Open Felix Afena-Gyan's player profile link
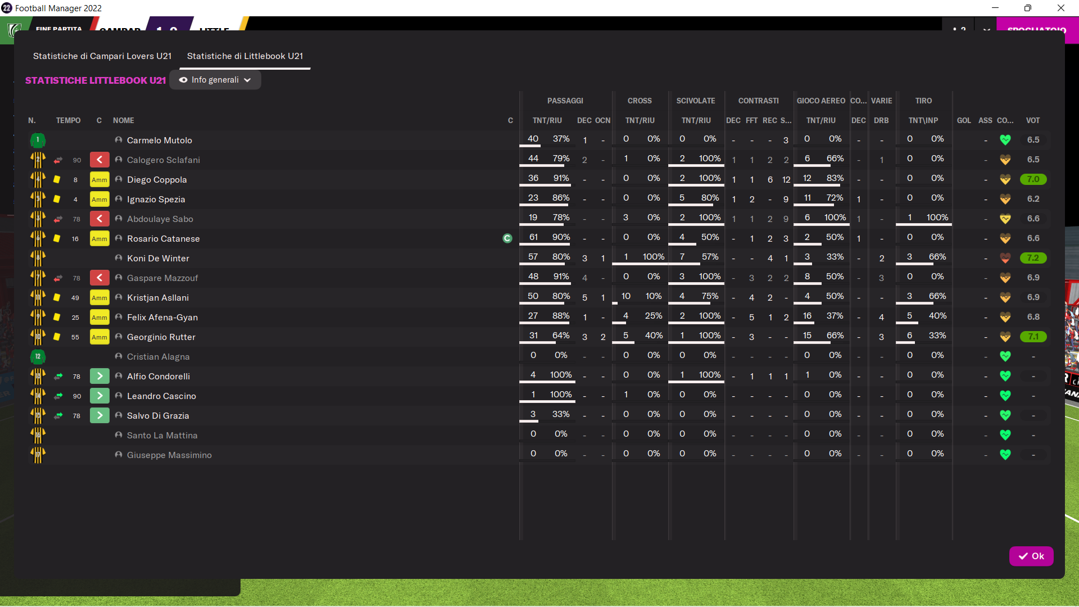 click(162, 318)
